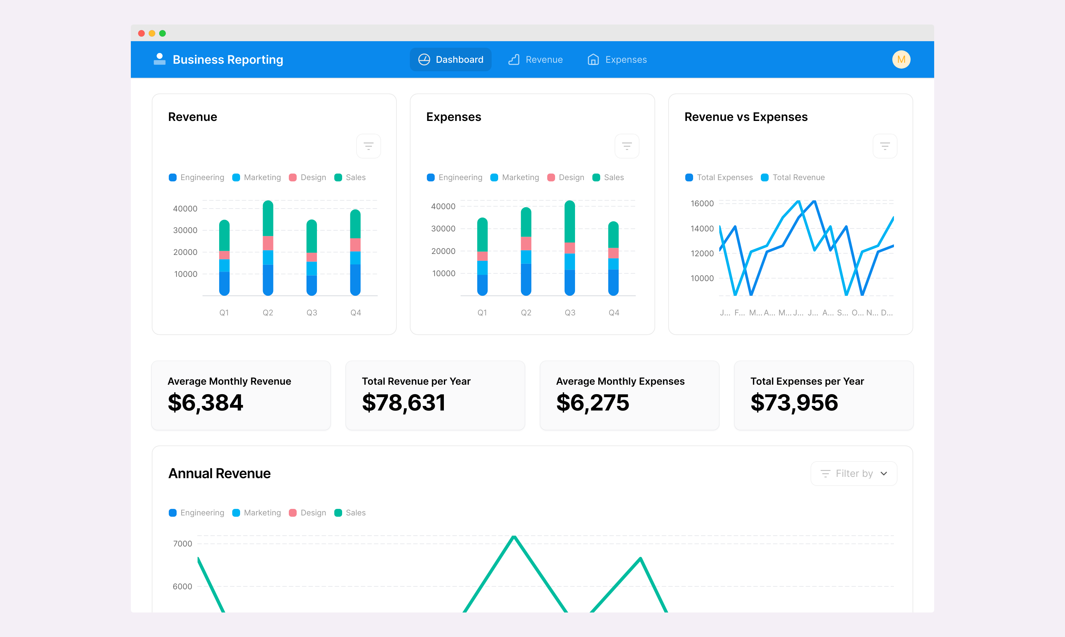Click the Annual Revenue heading
This screenshot has width=1065, height=637.
219,474
